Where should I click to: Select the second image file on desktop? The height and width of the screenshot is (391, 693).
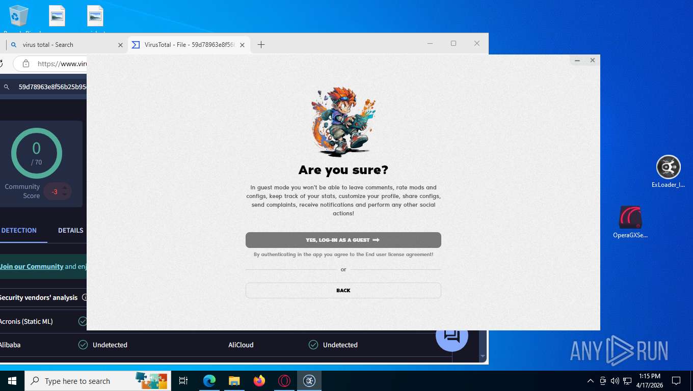pos(95,16)
